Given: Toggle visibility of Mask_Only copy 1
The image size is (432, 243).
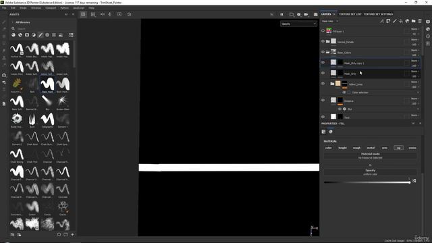Looking at the screenshot, I should (x=323, y=63).
